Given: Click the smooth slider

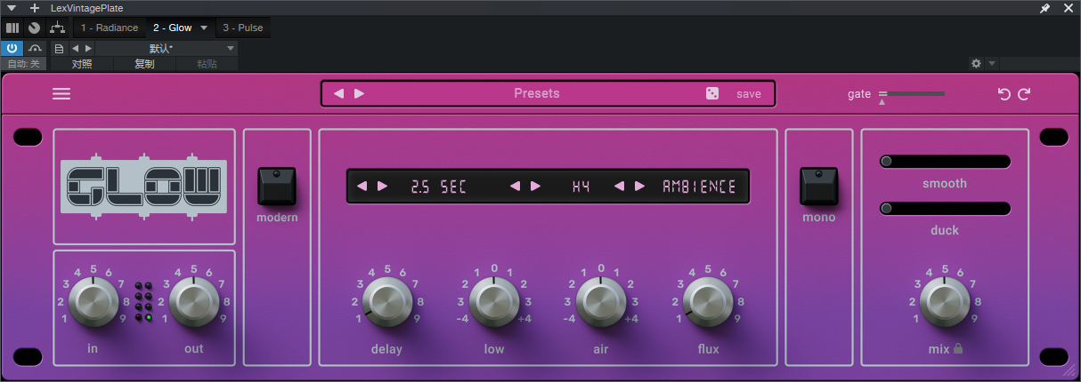Looking at the screenshot, I should (x=945, y=161).
